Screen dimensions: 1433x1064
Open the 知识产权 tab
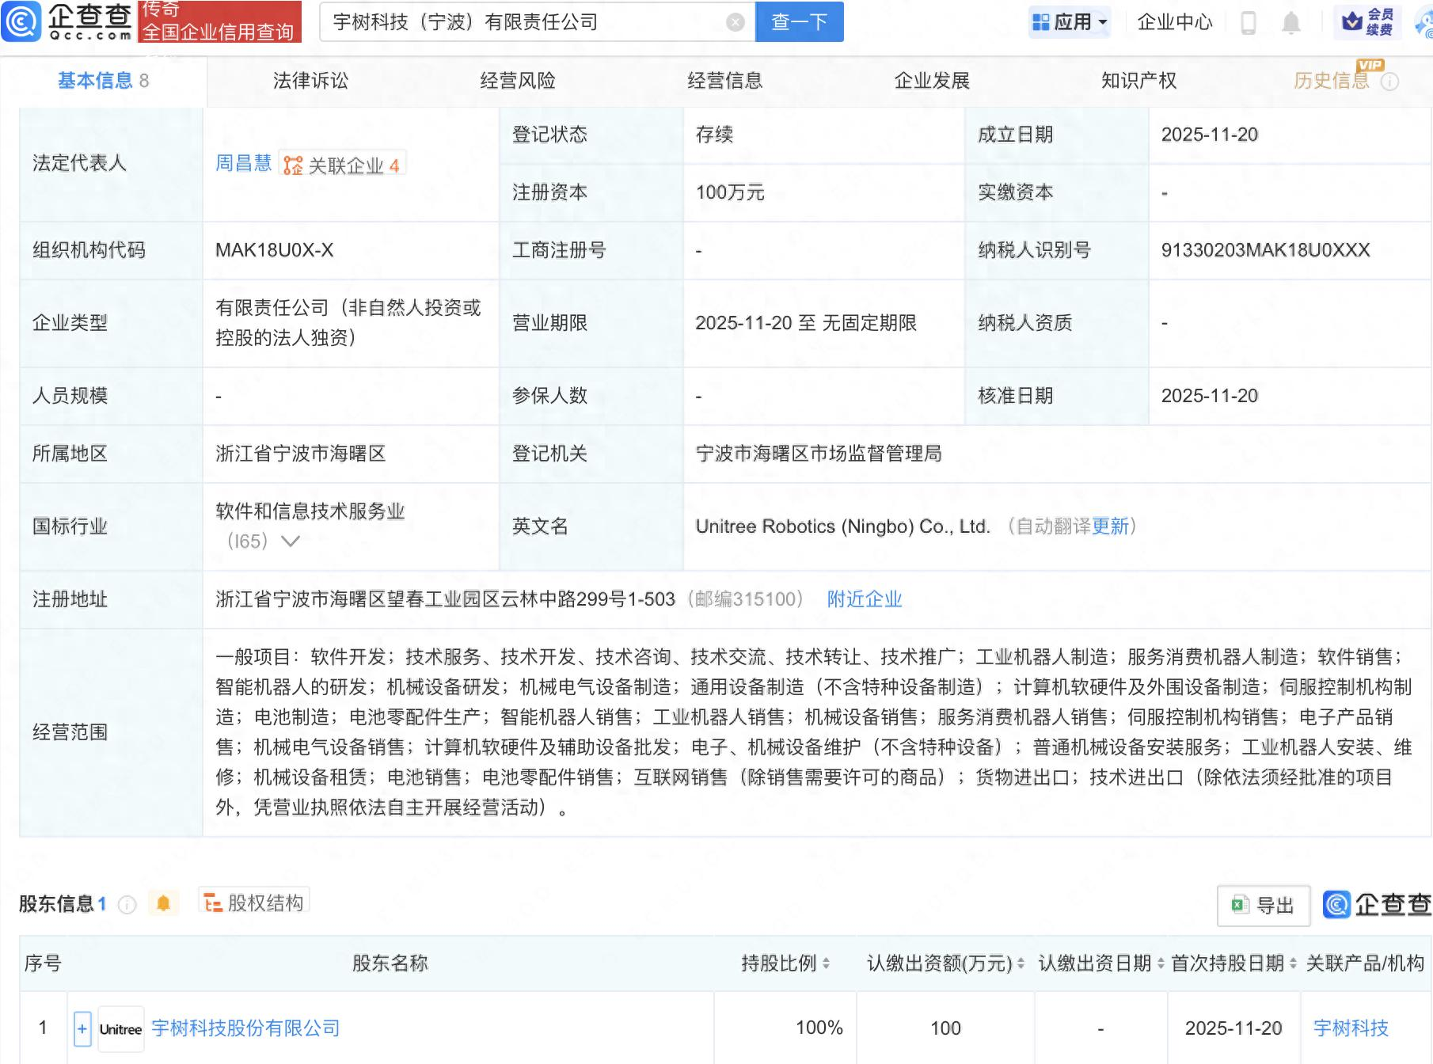(x=1138, y=79)
